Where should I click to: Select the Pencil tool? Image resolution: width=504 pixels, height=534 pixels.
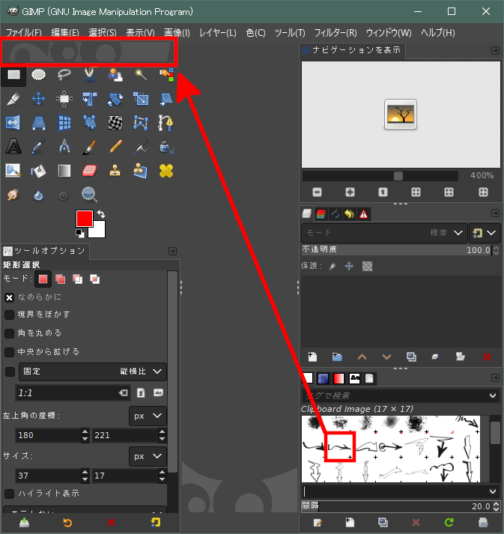point(115,147)
